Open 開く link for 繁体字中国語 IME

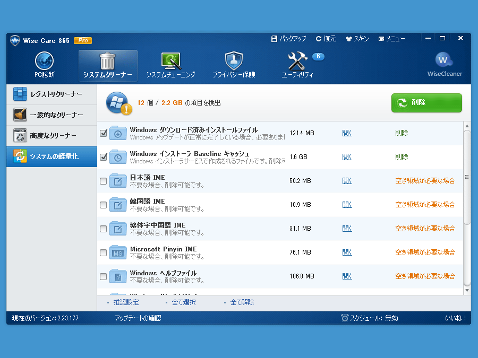click(x=347, y=229)
